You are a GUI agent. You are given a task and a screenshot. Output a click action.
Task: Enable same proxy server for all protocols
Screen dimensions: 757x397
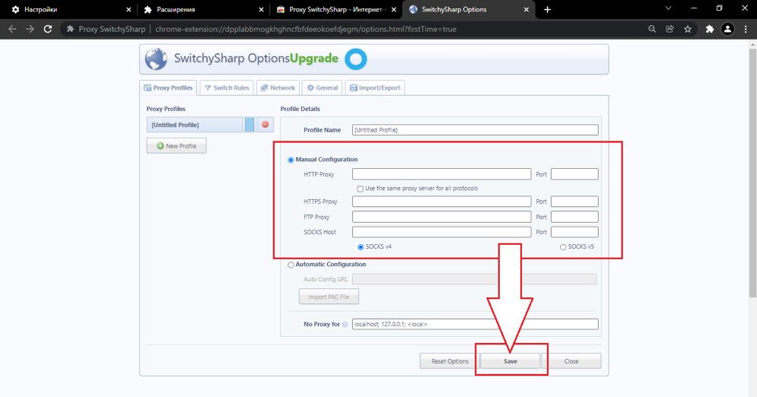pos(360,189)
